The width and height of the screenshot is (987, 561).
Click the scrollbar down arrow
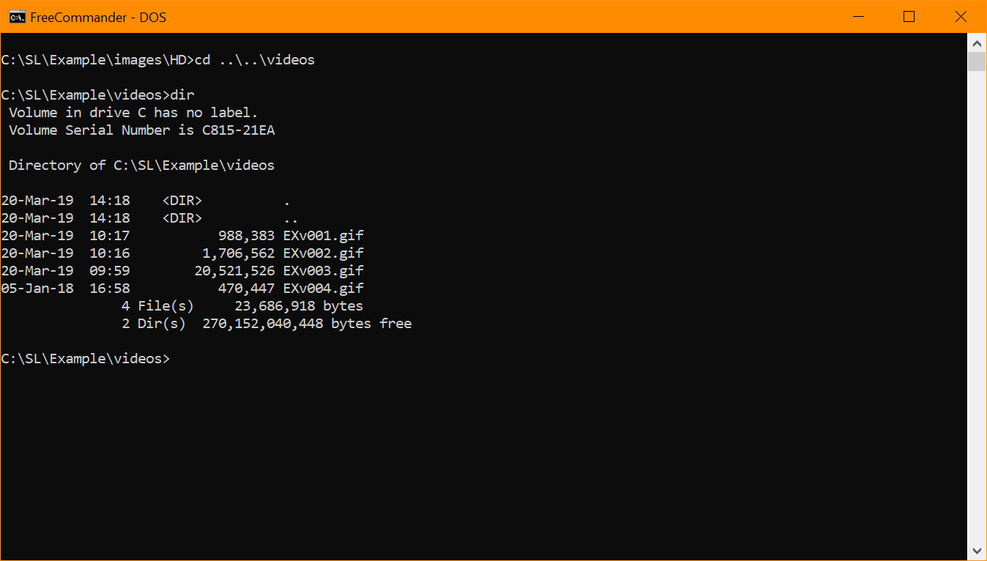tap(977, 551)
